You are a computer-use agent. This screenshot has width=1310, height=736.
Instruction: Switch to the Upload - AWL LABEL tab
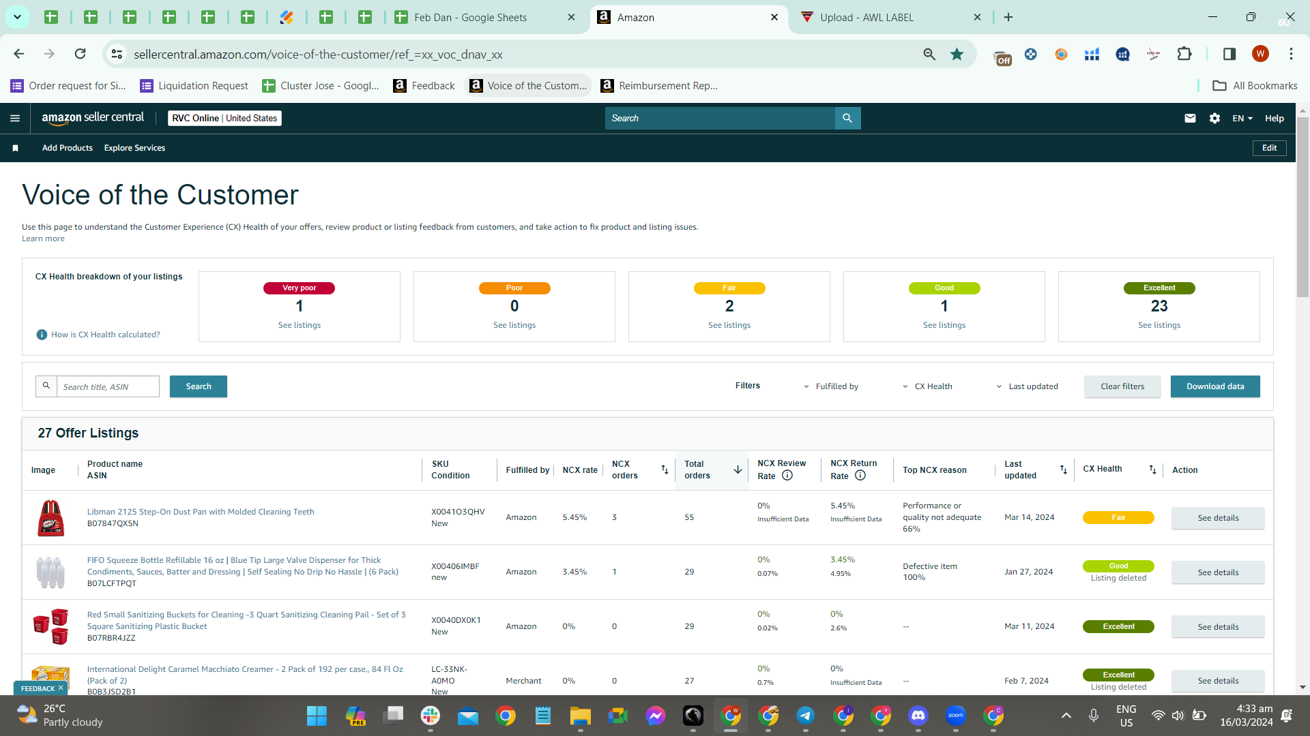point(891,18)
